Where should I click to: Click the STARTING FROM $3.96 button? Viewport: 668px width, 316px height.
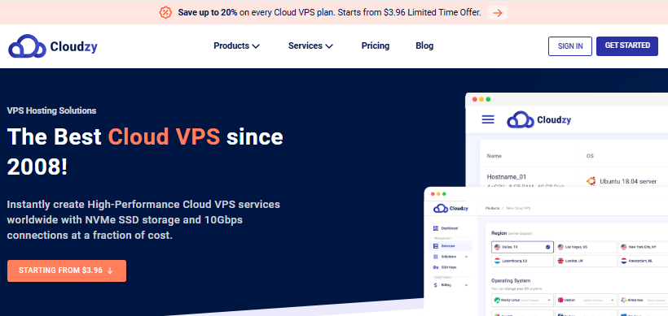[67, 271]
